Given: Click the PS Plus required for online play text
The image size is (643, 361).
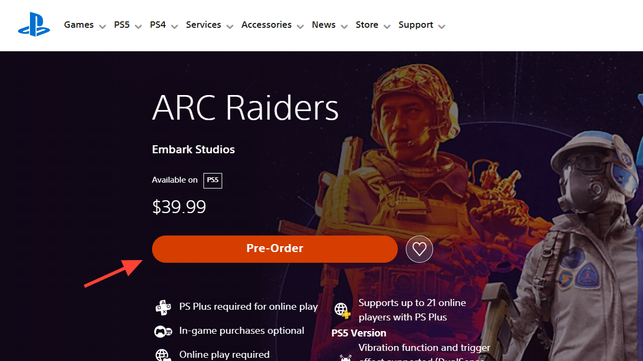Looking at the screenshot, I should coord(248,307).
